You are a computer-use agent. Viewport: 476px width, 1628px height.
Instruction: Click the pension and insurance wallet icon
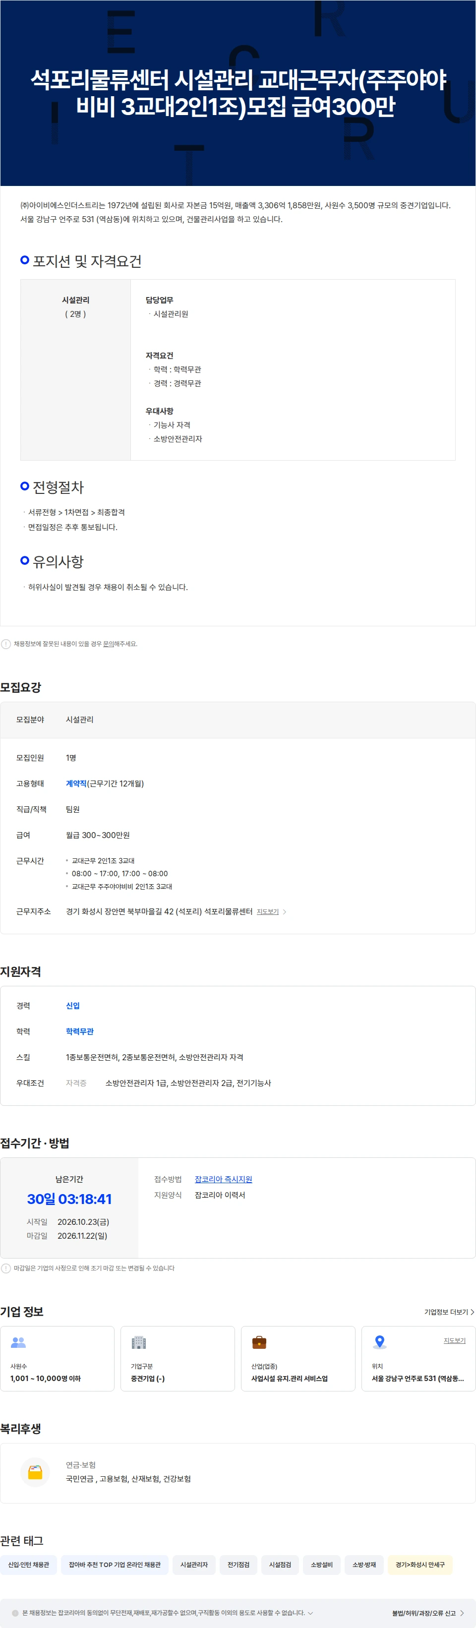pos(35,1472)
